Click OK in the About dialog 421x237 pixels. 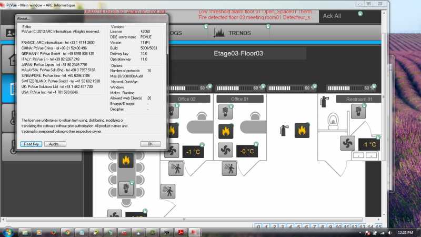[x=150, y=144]
